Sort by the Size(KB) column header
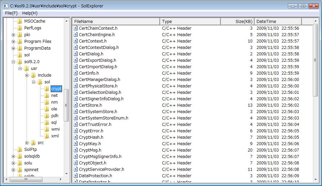The image size is (322, 186). [237, 21]
